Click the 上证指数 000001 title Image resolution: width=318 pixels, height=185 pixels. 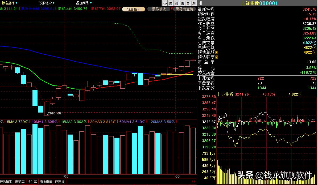[x=259, y=3]
